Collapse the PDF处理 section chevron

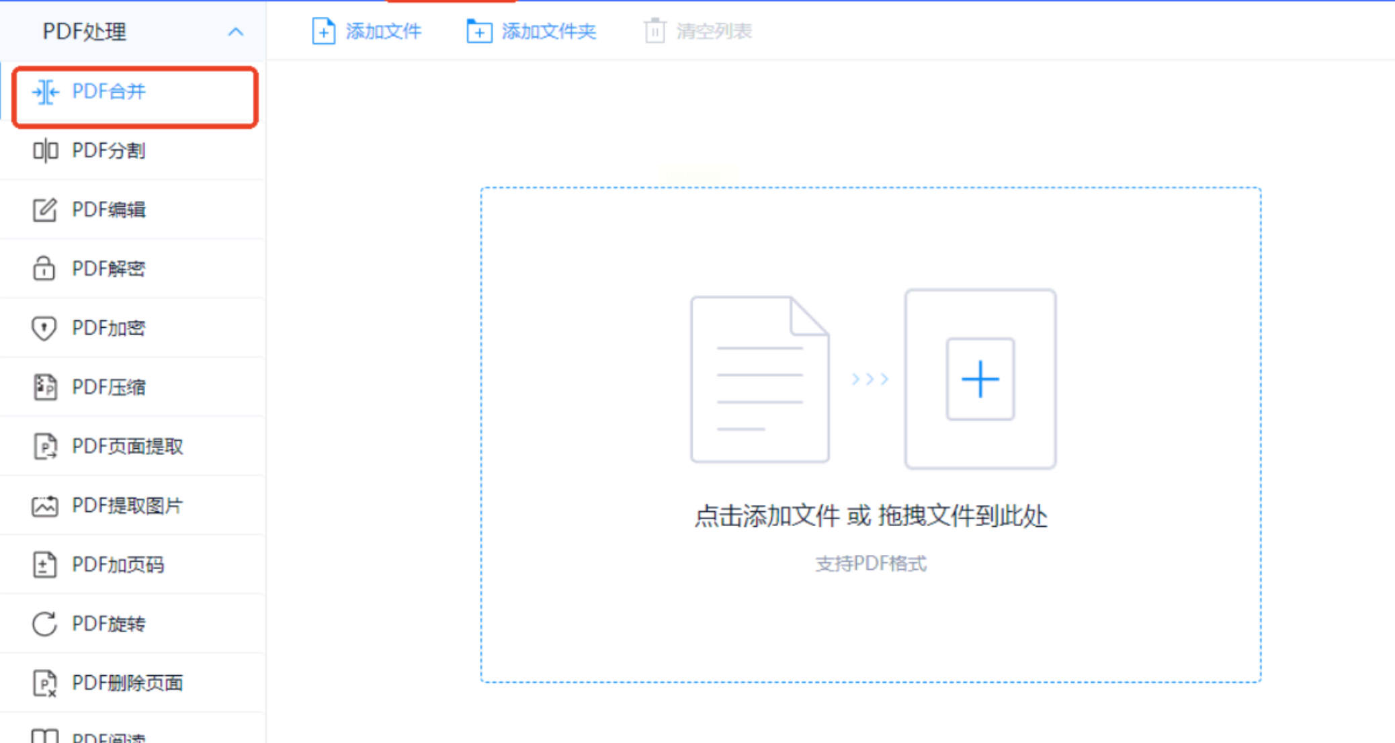(x=235, y=32)
